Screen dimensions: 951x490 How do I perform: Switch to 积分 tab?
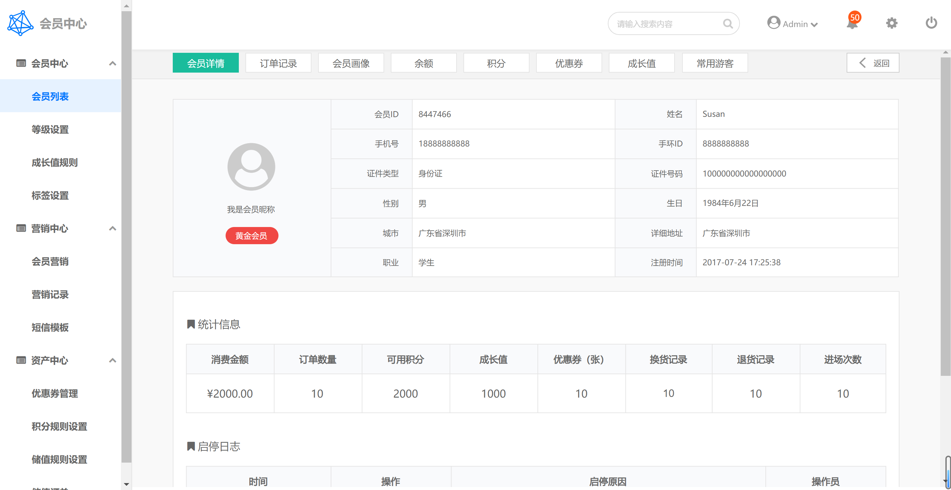click(x=496, y=63)
